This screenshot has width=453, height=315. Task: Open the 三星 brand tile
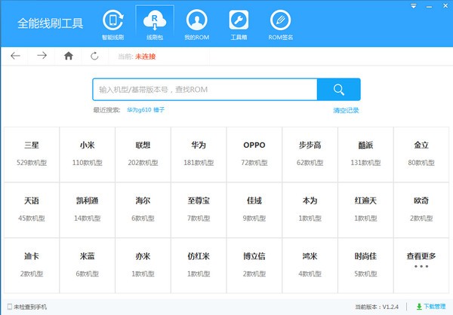point(32,154)
